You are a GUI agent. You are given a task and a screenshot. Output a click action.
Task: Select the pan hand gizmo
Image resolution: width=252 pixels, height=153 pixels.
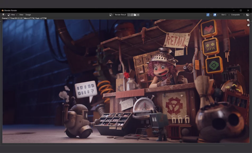click(x=248, y=25)
